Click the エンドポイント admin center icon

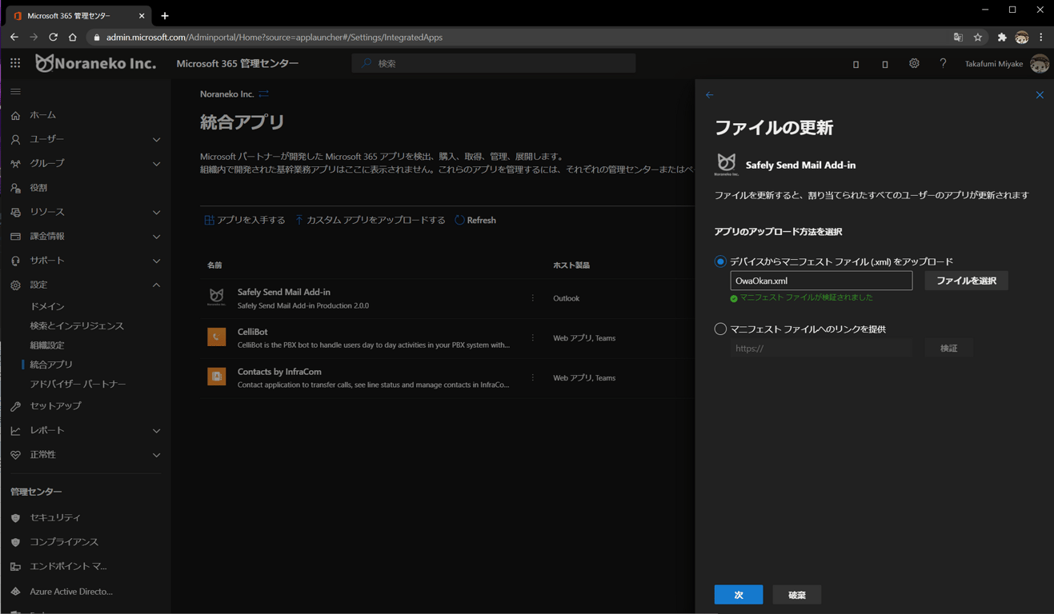(15, 566)
